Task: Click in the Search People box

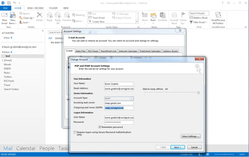Action: click(199, 13)
